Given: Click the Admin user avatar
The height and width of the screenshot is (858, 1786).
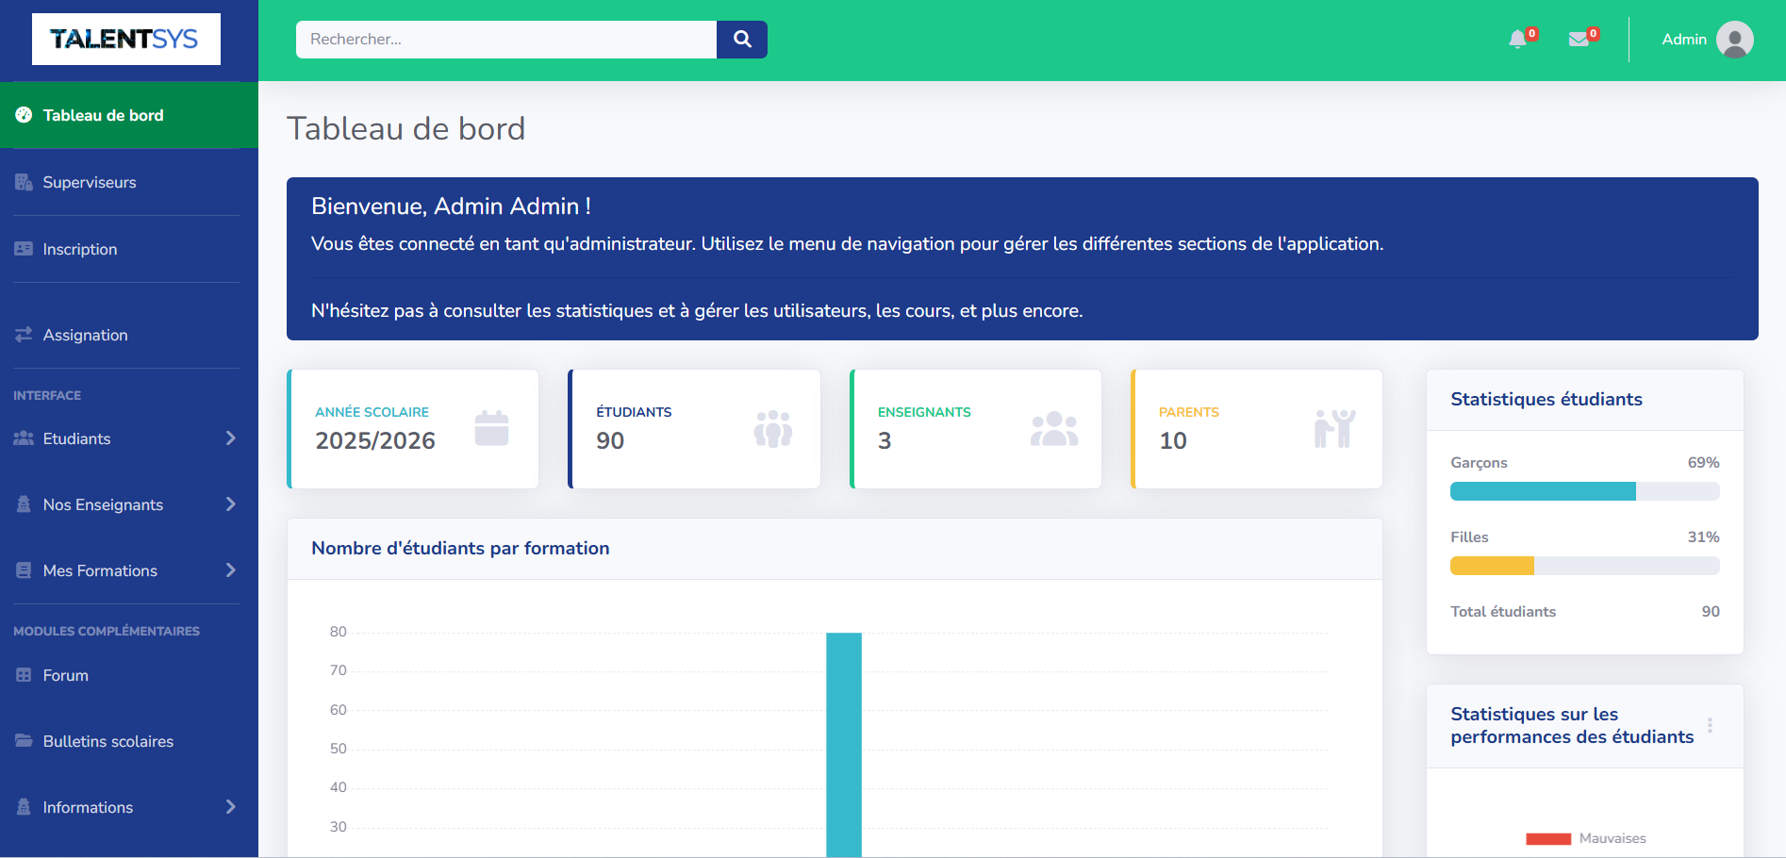Looking at the screenshot, I should coord(1734,40).
